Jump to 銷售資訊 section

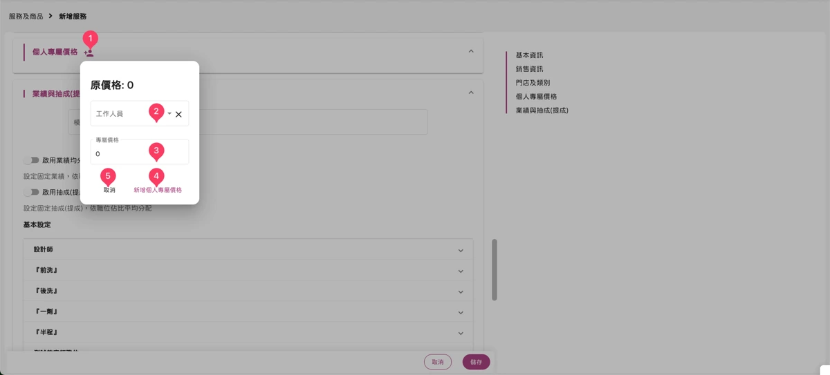coord(529,69)
